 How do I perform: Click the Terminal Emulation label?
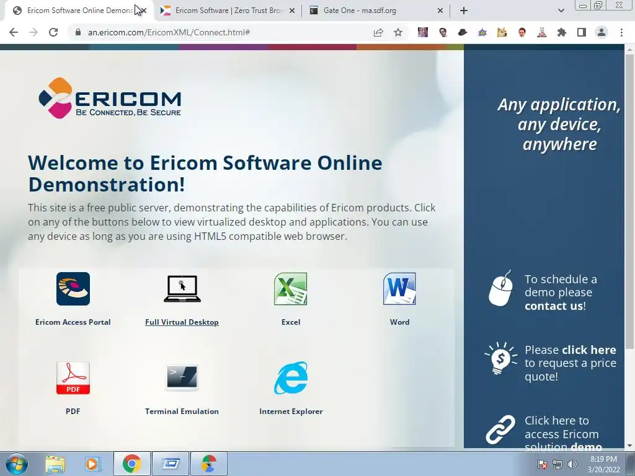pos(182,412)
